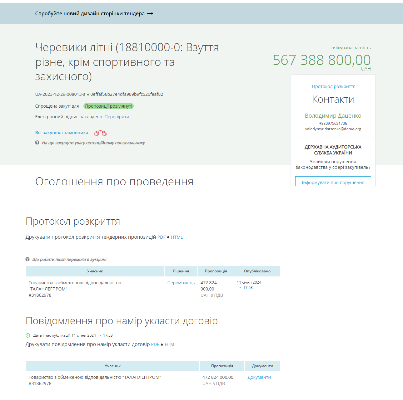This screenshot has width=403, height=400.
Task: Click the 'Пропозиції розглянуті' status badge
Action: click(108, 106)
